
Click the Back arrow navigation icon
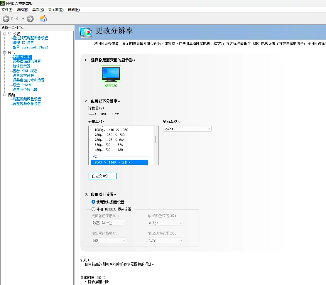click(x=6, y=19)
